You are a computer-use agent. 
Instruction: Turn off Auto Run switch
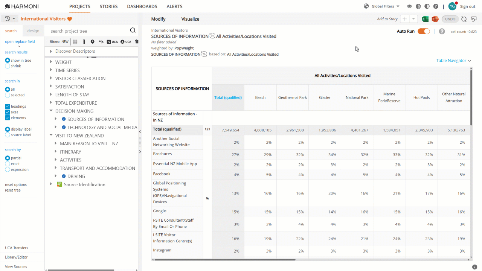coord(424,31)
